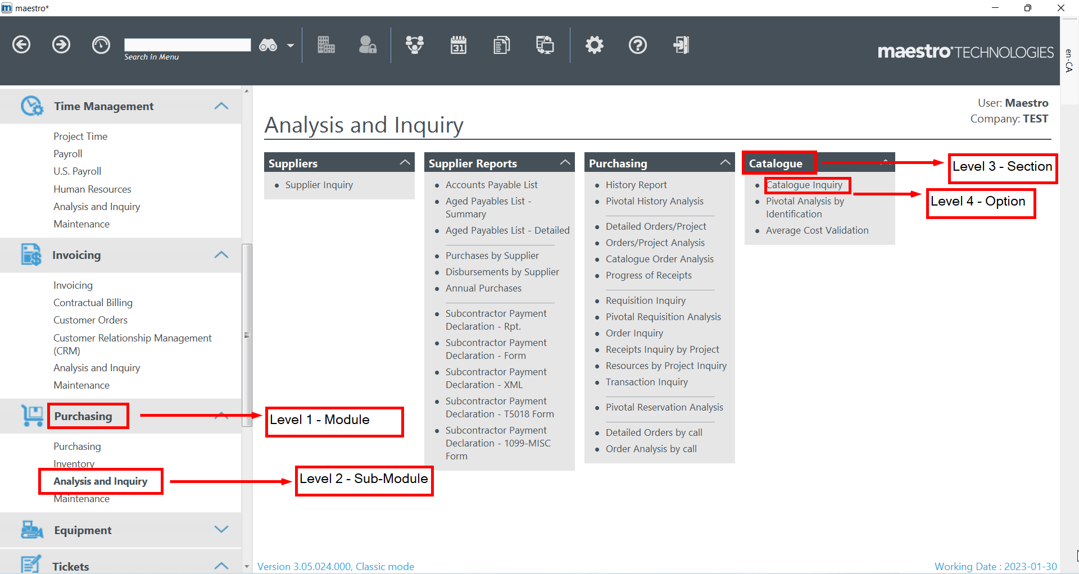
Task: Open Catalogue Order Analysis
Action: [x=660, y=259]
